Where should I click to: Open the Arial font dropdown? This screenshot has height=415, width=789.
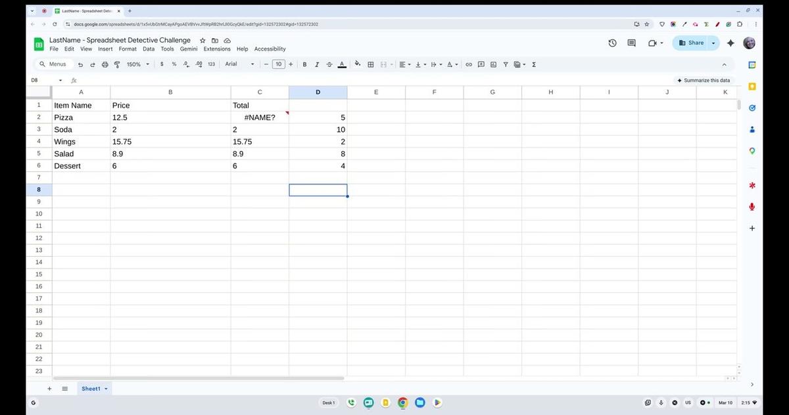(239, 64)
